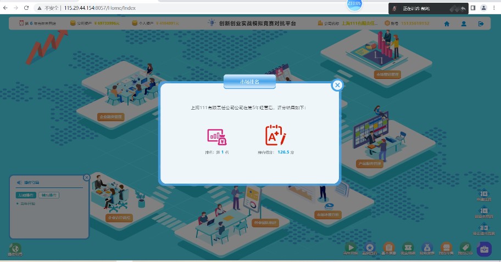The image size is (501, 262).
Task: Click the logout icon in top bar
Action: click(x=481, y=24)
